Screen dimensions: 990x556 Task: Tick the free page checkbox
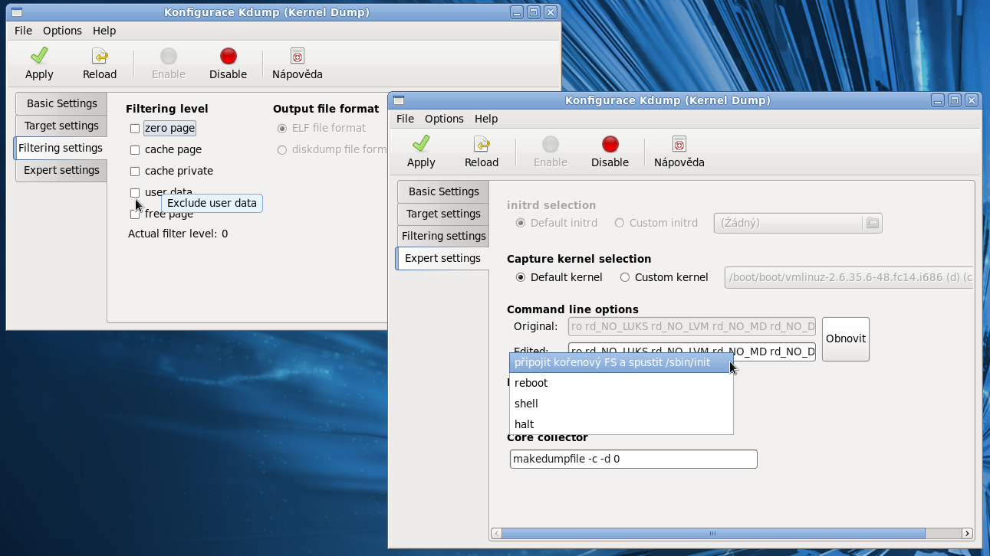pyautogui.click(x=135, y=214)
